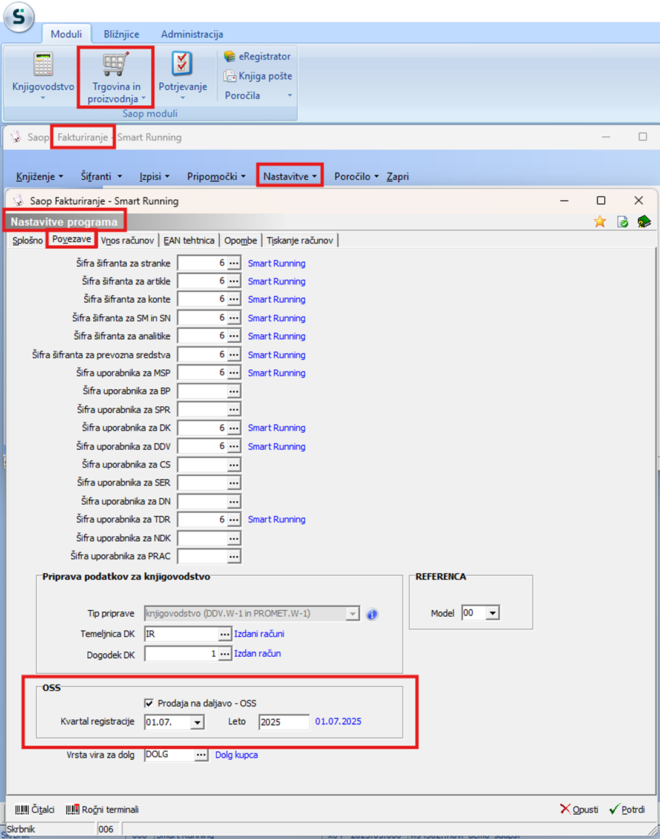This screenshot has height=839, width=660.
Task: Click the 01.07.2025 date text
Action: [338, 722]
